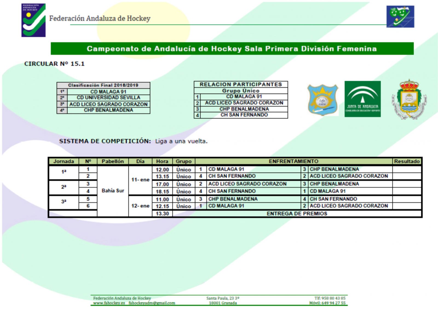Image resolution: width=438 pixels, height=309 pixels.
Task: Click the 'ENFRENTAMIENTO' column header
Action: (x=294, y=161)
